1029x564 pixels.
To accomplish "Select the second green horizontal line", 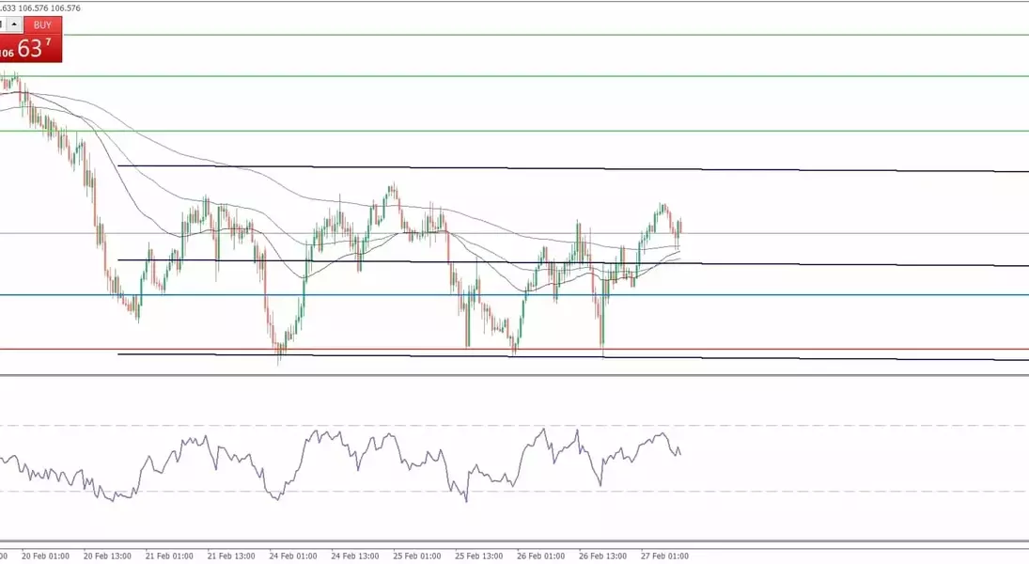I will click(564, 76).
